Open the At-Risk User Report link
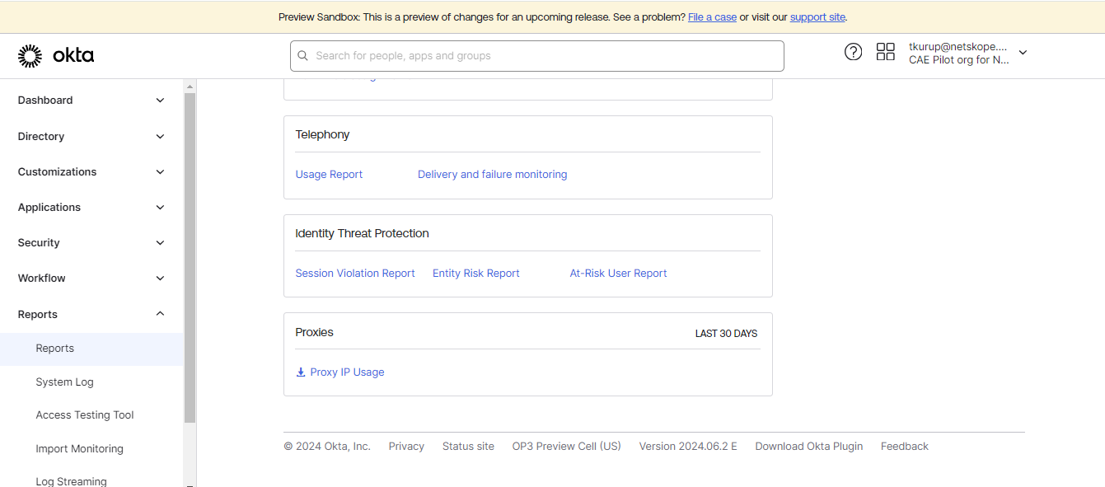 tap(618, 274)
